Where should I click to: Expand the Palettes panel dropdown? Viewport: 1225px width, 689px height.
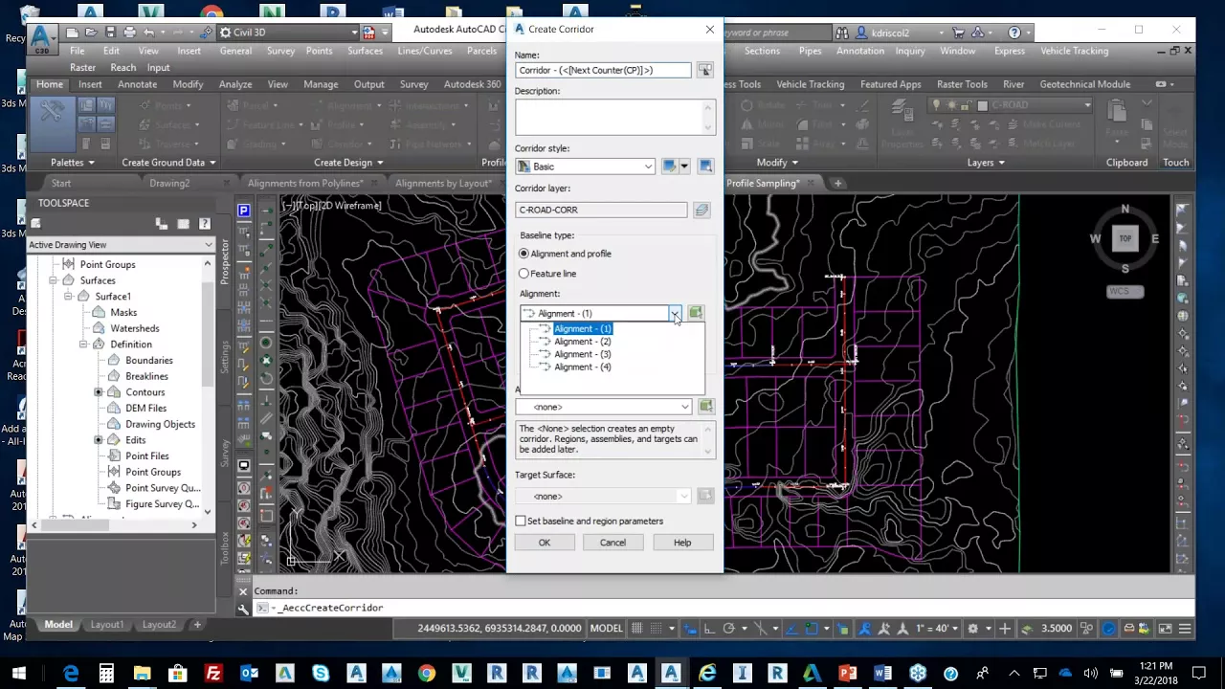pos(73,163)
